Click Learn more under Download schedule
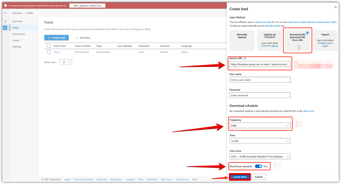Screen dimensions: 341x184 [309, 111]
